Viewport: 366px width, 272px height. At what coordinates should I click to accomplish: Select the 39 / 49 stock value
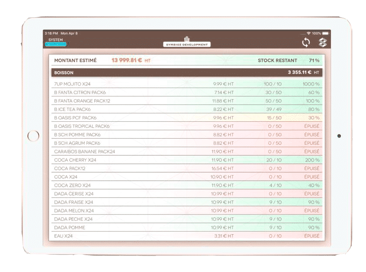coord(274,109)
